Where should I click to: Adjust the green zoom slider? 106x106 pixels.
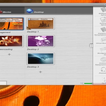pyautogui.click(x=88, y=83)
